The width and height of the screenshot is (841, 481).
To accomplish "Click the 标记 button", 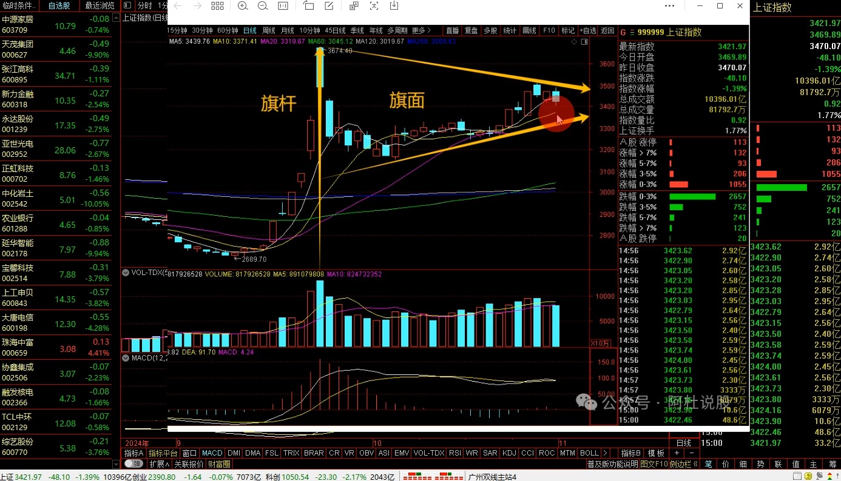I will (568, 30).
